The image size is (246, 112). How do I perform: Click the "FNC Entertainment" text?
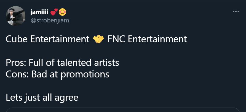click(147, 39)
